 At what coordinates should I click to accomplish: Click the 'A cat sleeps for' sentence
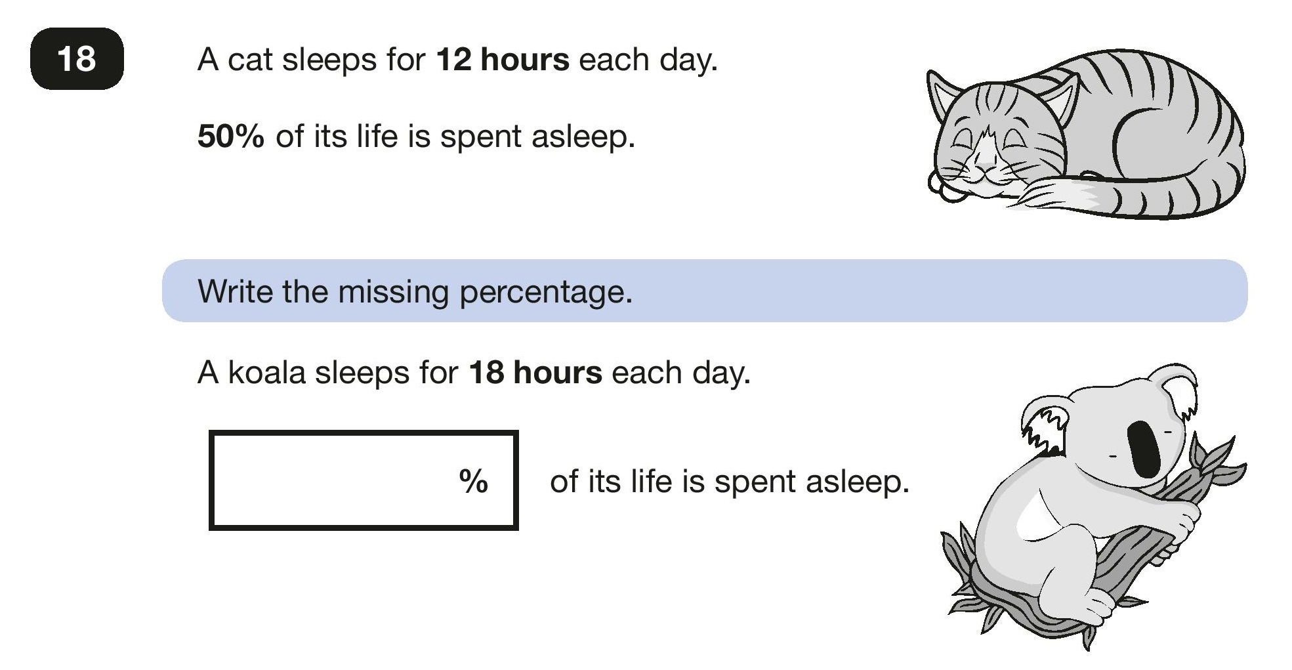coord(457,59)
